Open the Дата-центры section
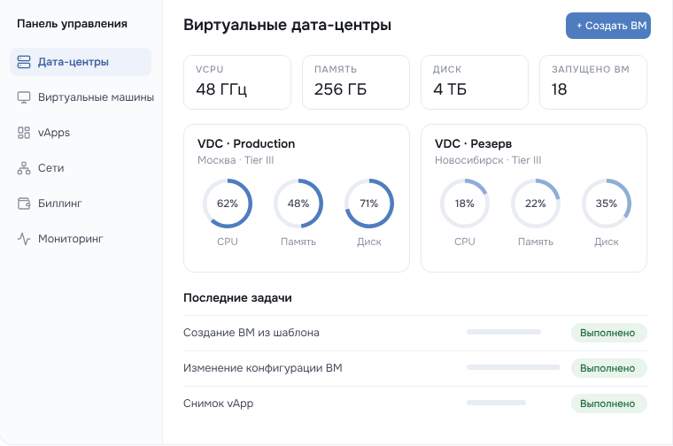Viewport: 673px width, 446px height. tap(81, 62)
